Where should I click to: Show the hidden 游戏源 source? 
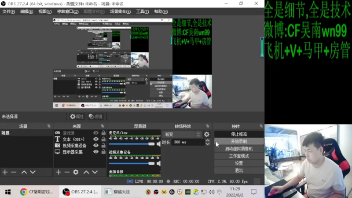tap(96, 133)
